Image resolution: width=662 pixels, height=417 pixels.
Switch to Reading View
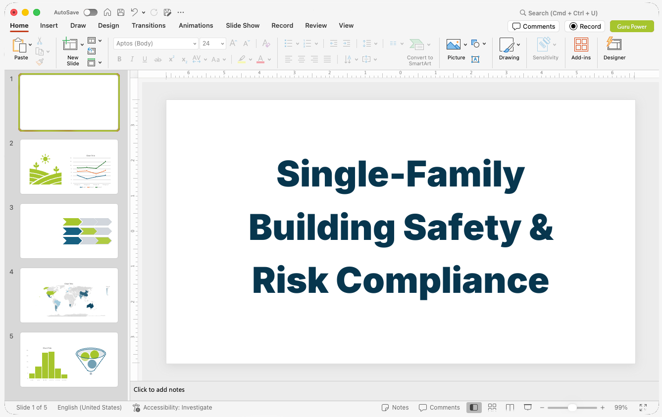tap(510, 408)
